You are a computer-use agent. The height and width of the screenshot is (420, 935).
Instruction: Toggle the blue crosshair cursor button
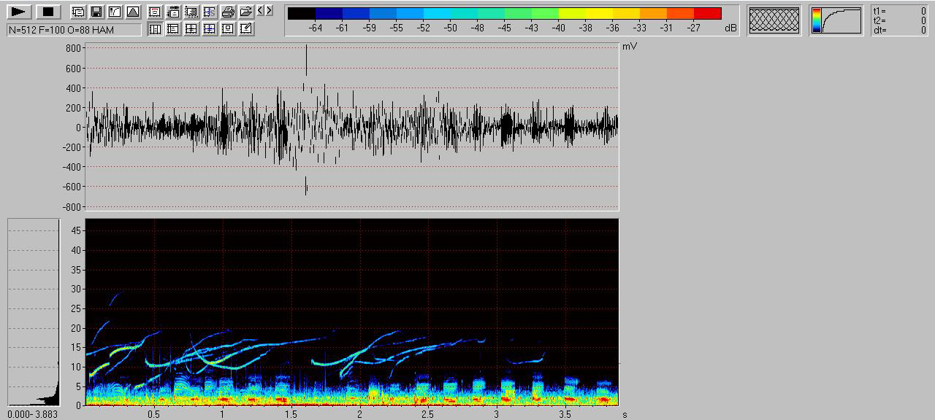point(210,28)
